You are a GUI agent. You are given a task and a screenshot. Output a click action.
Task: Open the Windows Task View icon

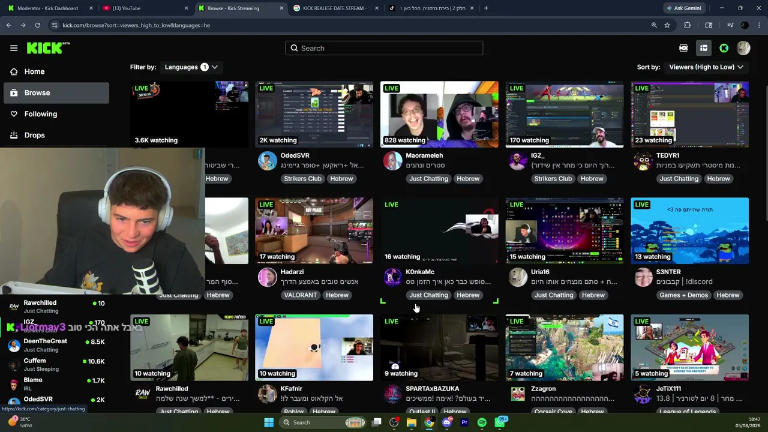pyautogui.click(x=376, y=422)
